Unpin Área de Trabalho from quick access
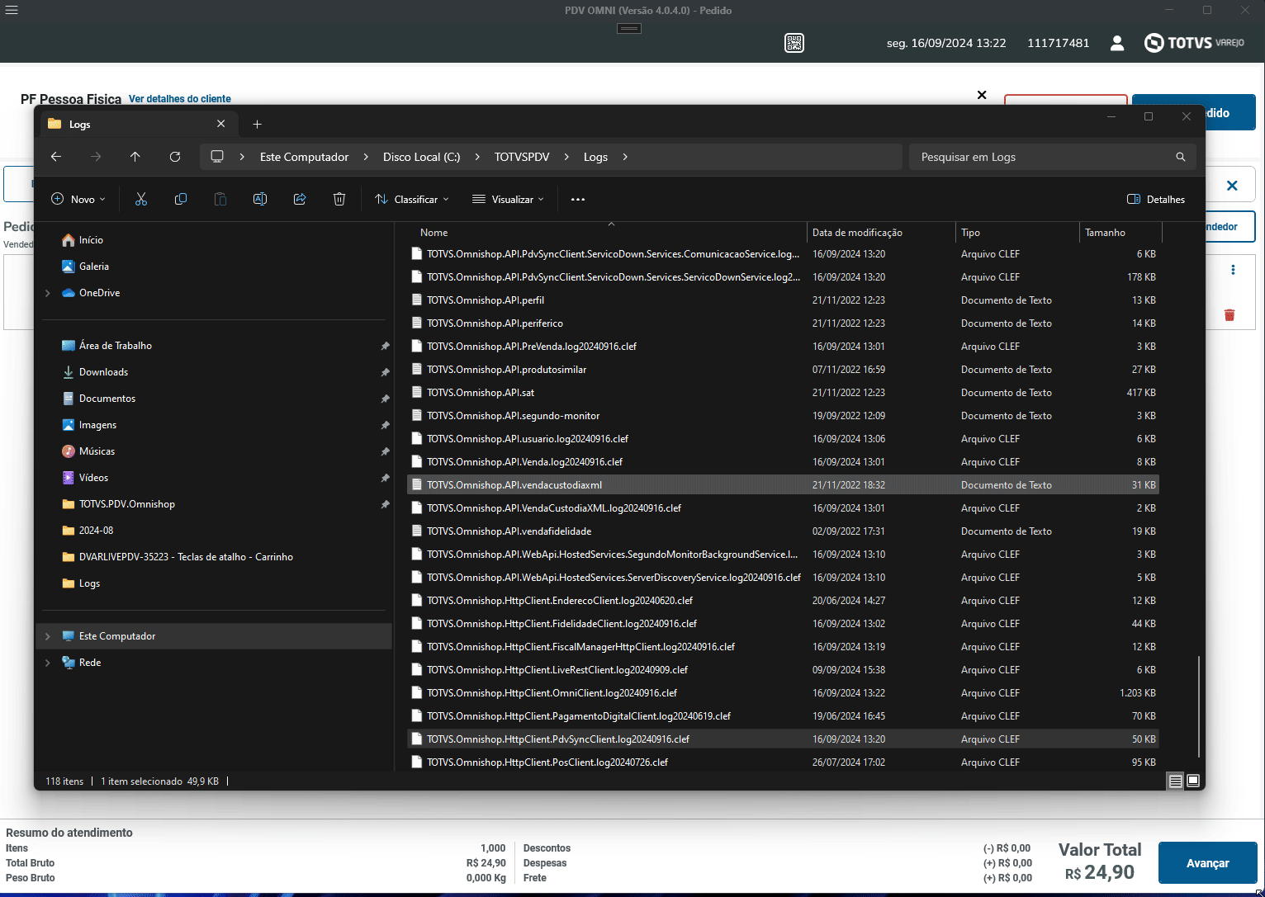 (385, 346)
